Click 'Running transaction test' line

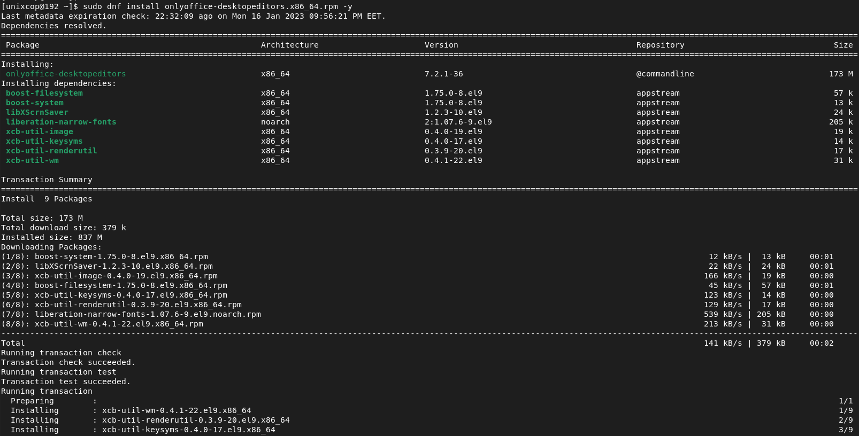click(x=59, y=372)
